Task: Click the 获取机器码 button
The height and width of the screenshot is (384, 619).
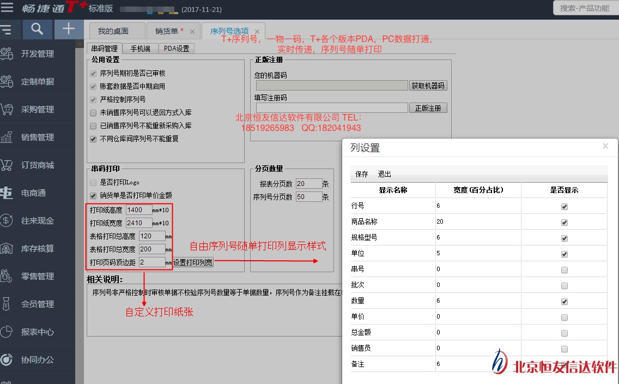Action: (428, 86)
